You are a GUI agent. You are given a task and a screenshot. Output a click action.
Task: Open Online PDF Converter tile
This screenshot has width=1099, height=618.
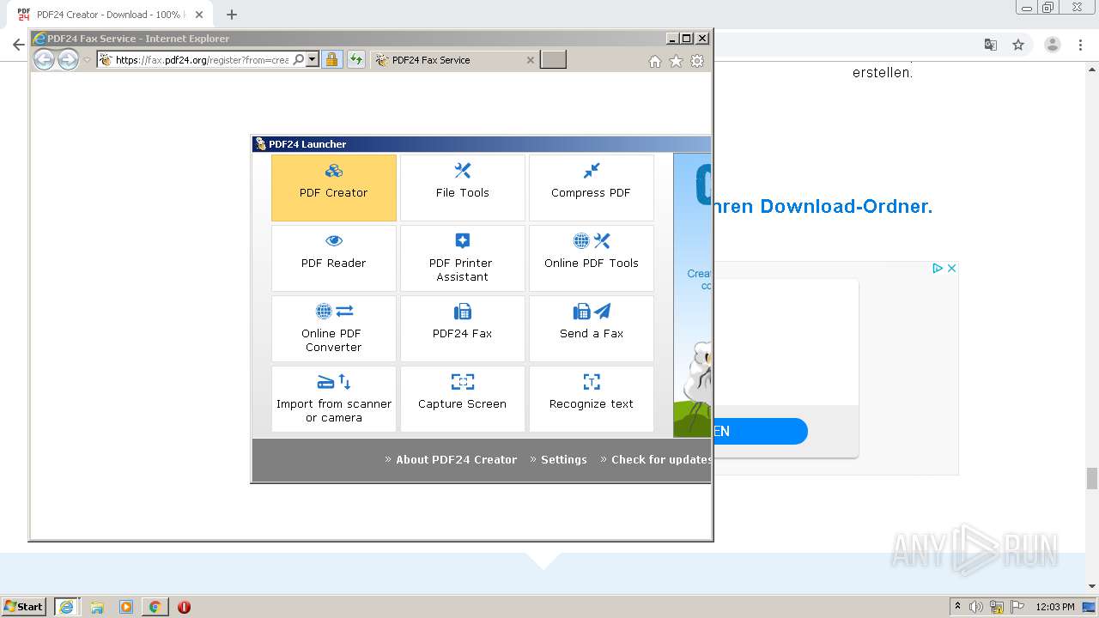pos(334,329)
